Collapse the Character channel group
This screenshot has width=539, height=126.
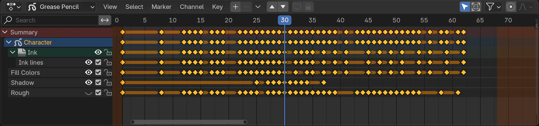(9, 42)
